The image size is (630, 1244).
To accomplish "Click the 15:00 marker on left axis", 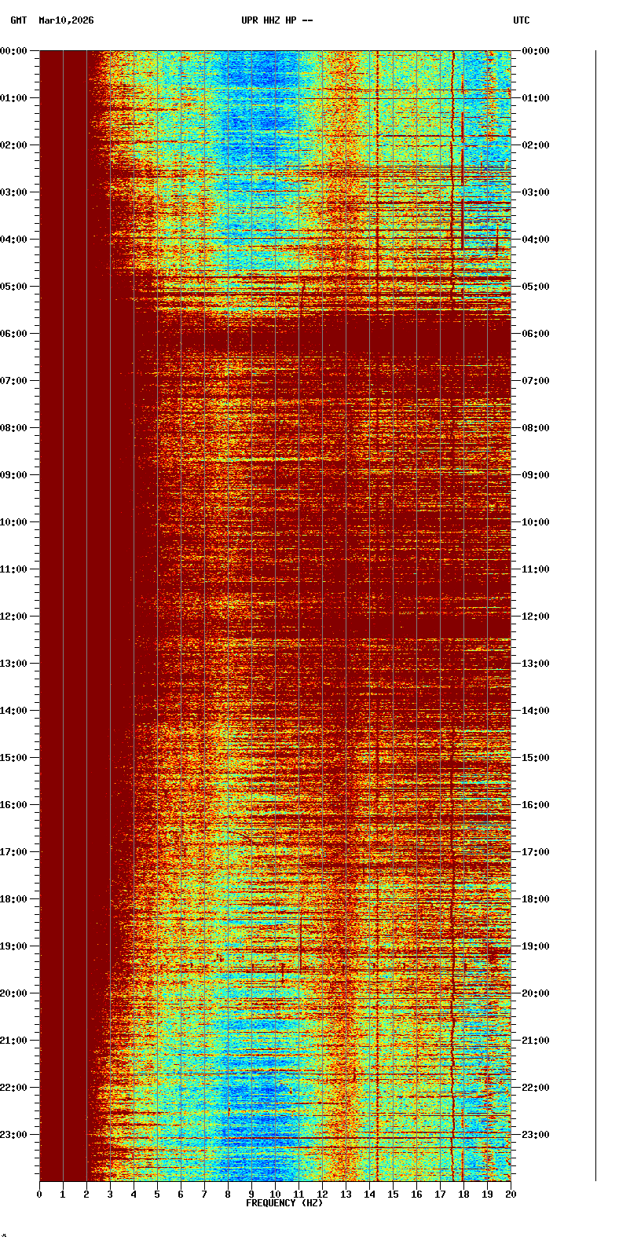I will tap(14, 758).
